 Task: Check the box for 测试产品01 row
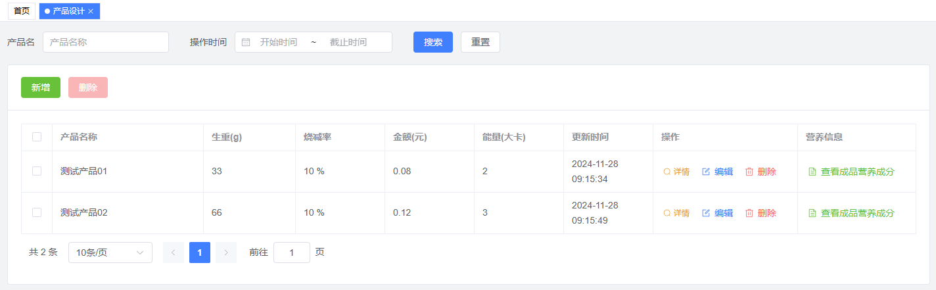click(x=37, y=171)
